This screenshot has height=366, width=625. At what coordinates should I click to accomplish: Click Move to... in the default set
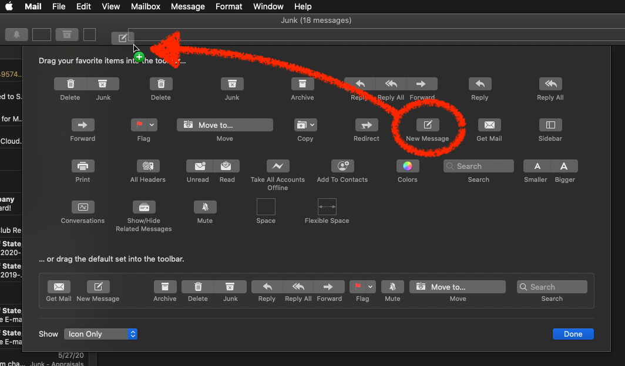tap(458, 287)
